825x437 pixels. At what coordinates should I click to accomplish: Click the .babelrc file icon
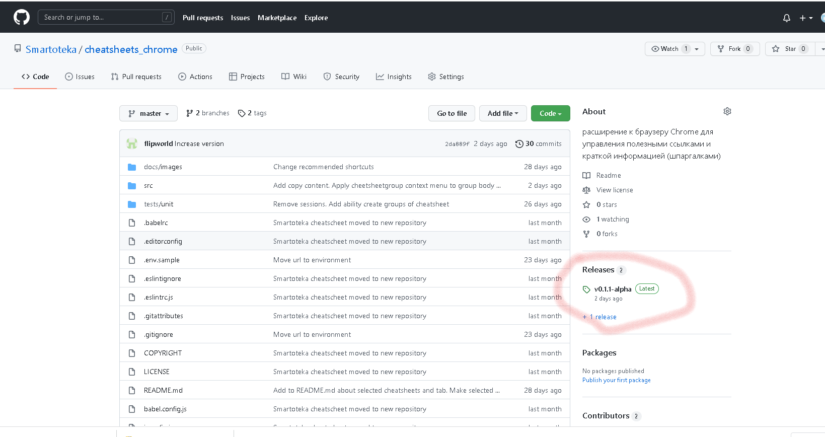tap(132, 223)
